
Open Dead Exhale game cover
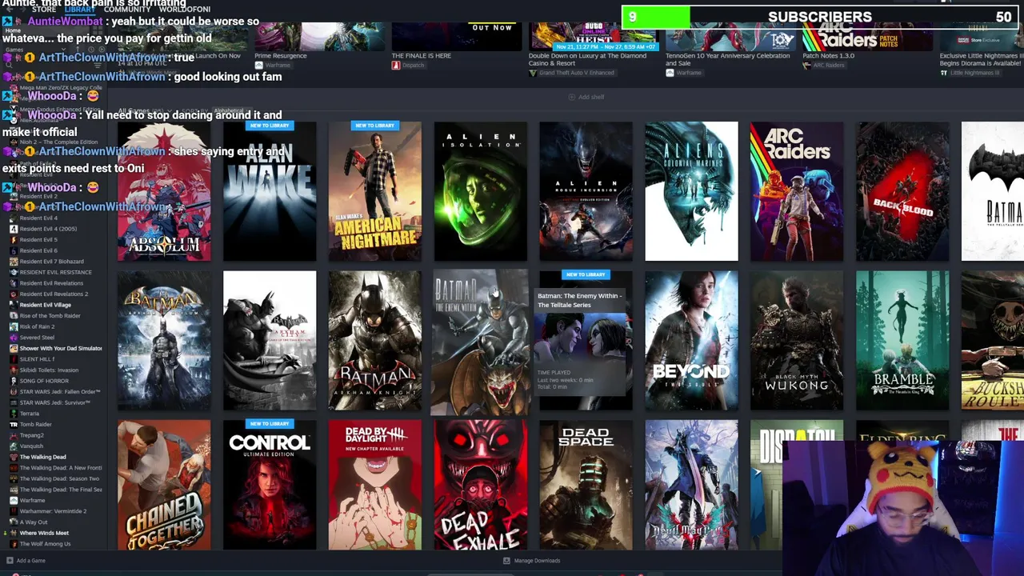point(480,485)
